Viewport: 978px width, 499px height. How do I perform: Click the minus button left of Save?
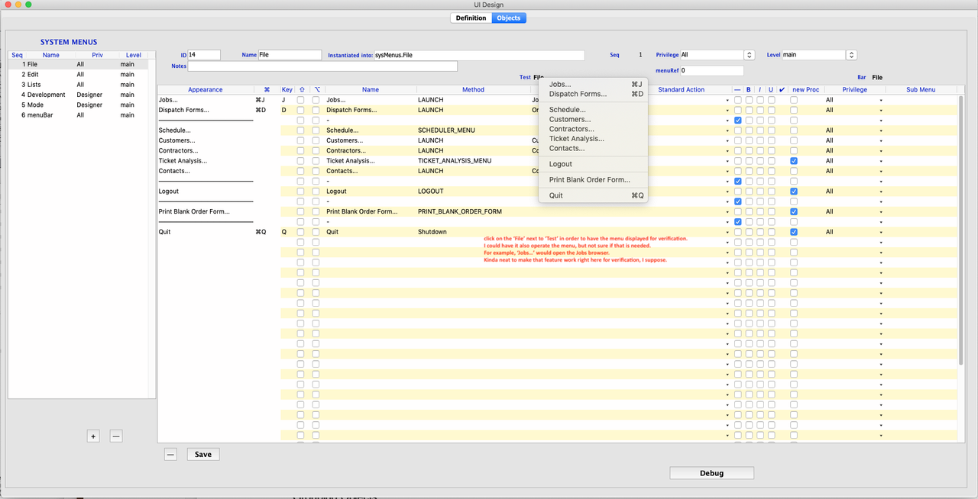click(170, 454)
